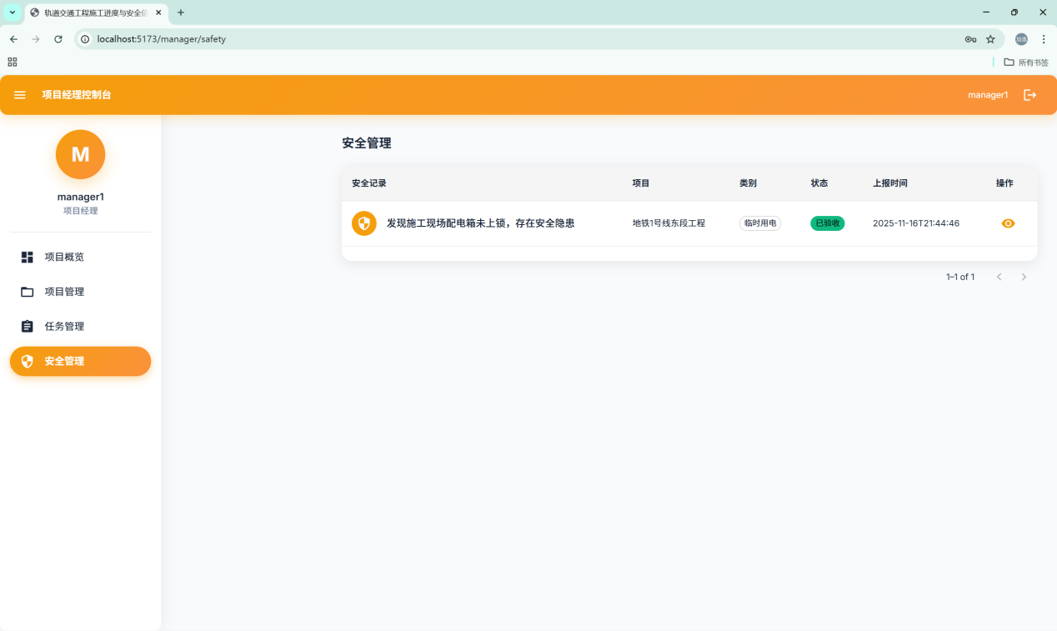Click the folder icon beside 项目管理

(x=28, y=291)
